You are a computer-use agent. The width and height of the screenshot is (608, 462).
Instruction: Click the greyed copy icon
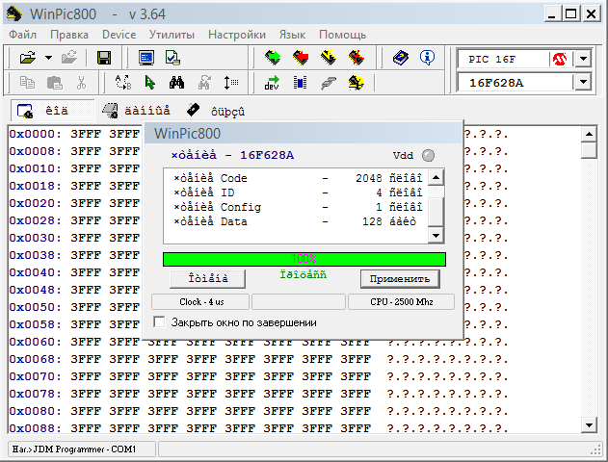click(x=27, y=83)
